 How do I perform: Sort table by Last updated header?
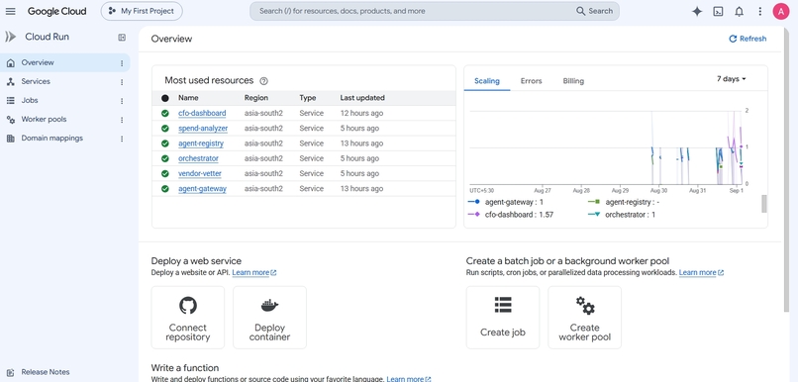coord(362,98)
